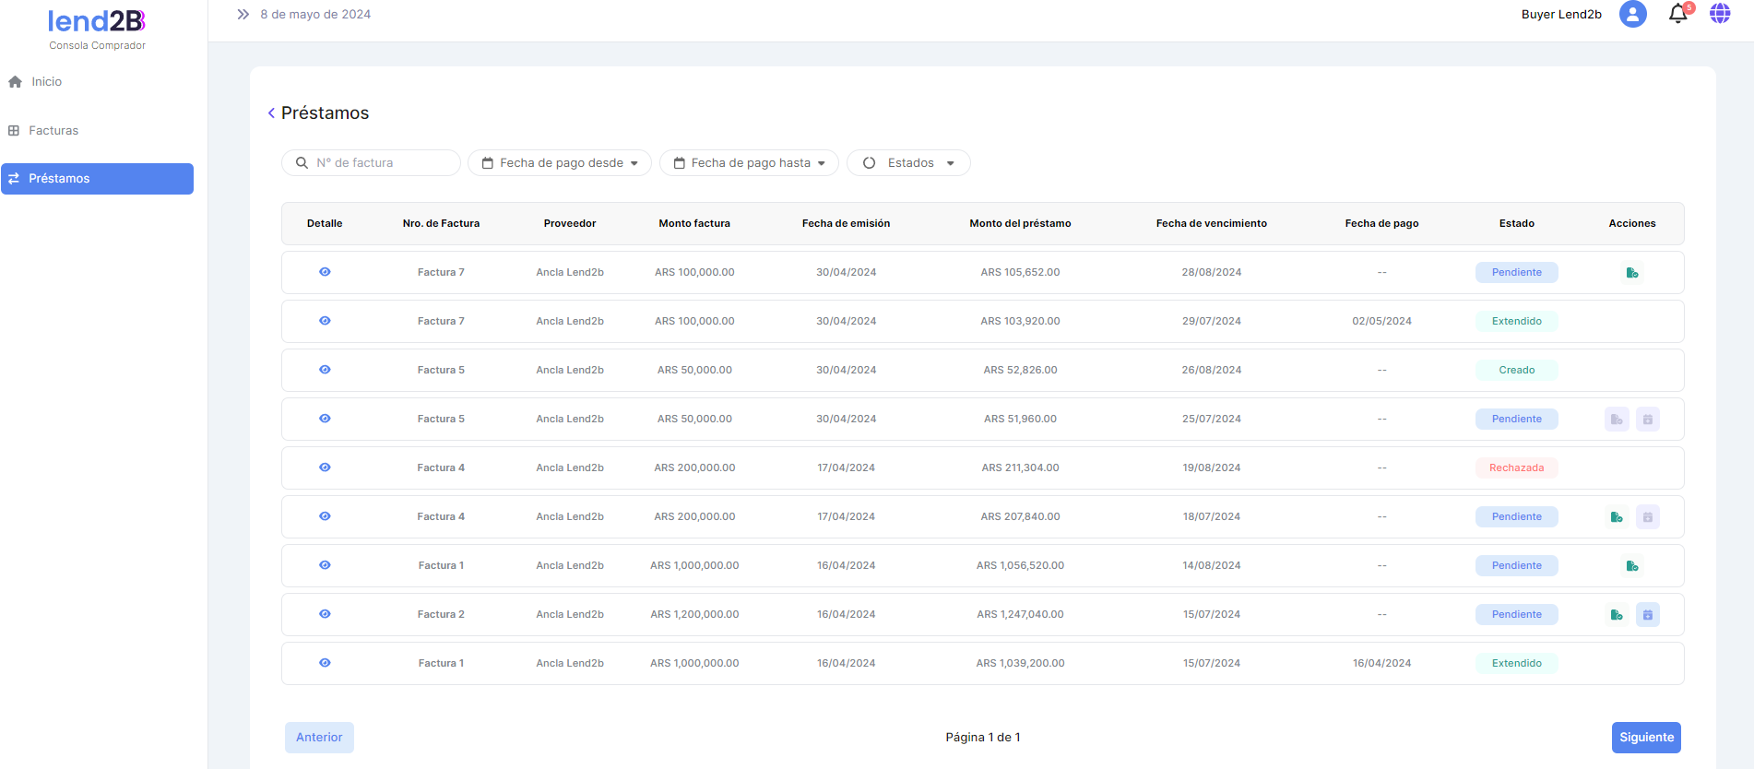This screenshot has width=1754, height=769.
Task: Open the Buyer Lend2b user profile avatar
Action: coord(1632,15)
